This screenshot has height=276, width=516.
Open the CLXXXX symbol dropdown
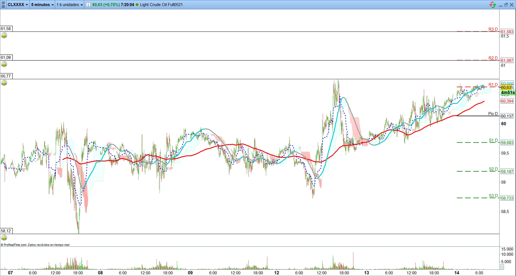(x=18, y=5)
